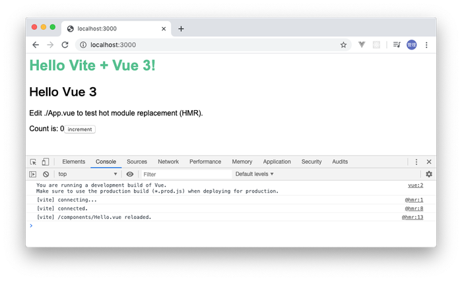Switch to the Sources tab
The width and height of the screenshot is (462, 281).
[137, 162]
